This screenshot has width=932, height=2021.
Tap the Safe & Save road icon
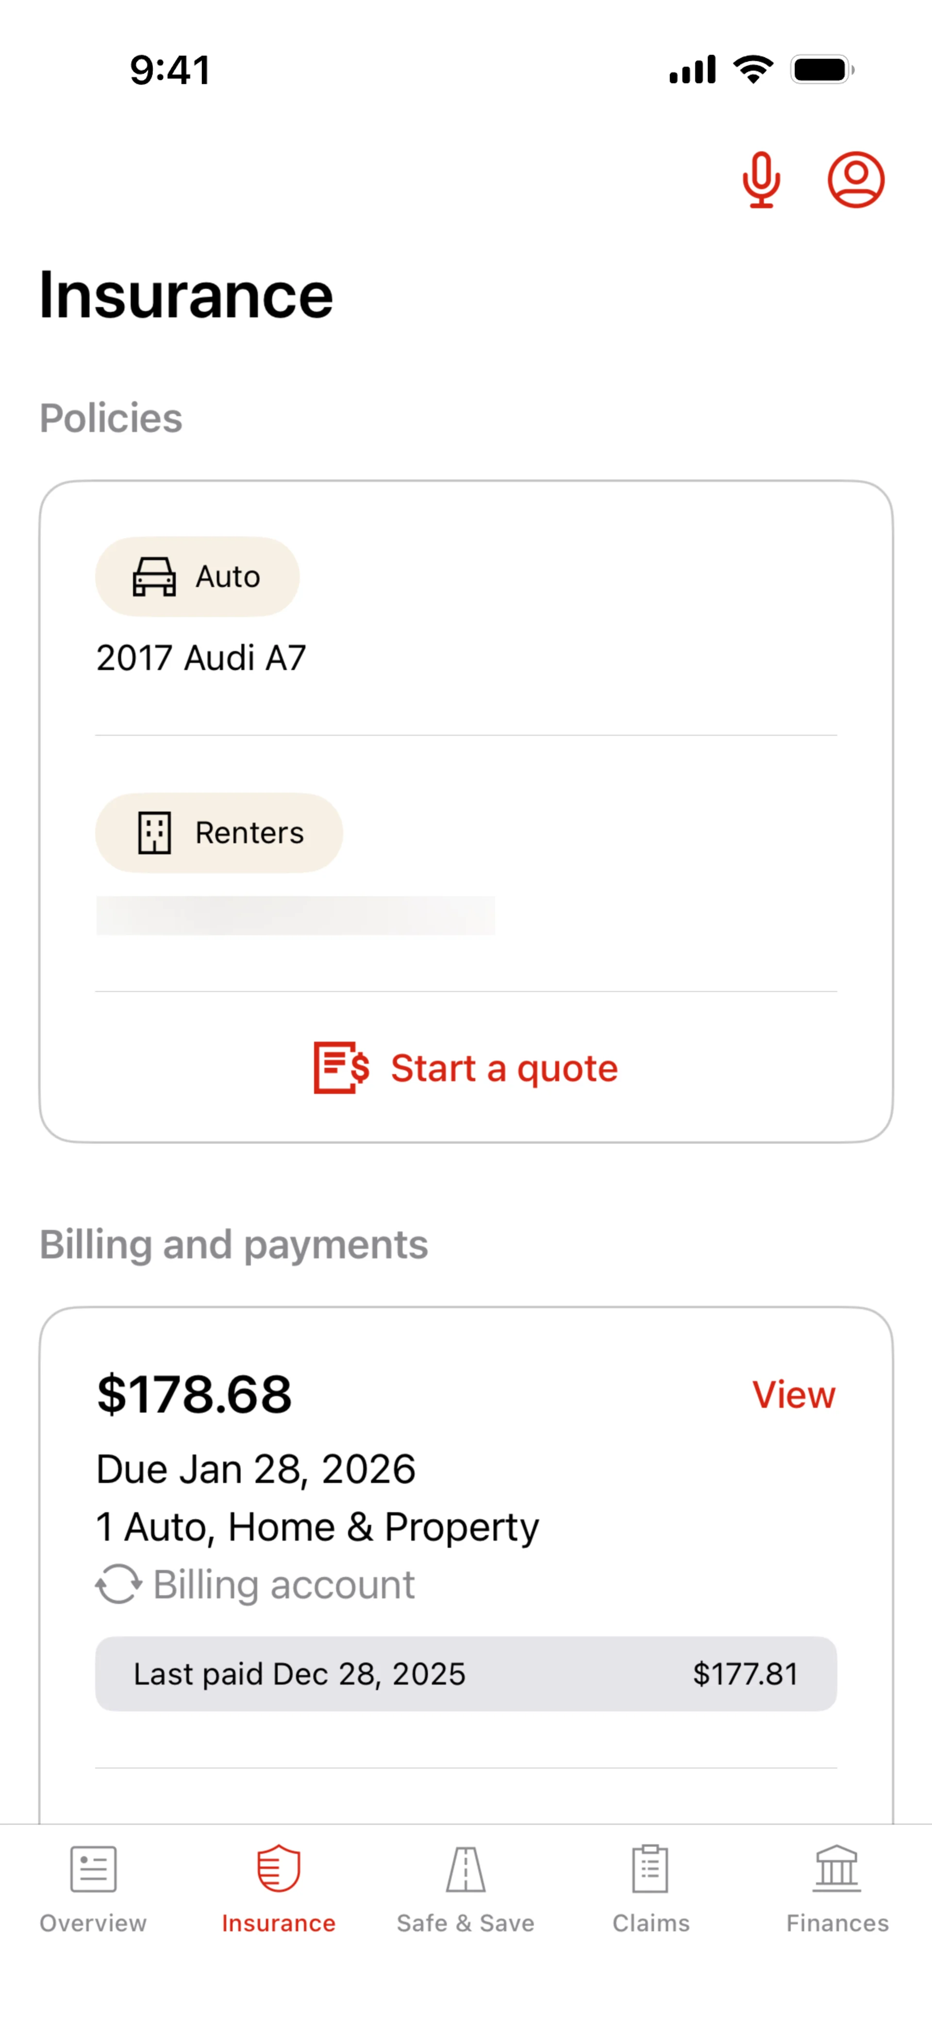click(x=465, y=1869)
